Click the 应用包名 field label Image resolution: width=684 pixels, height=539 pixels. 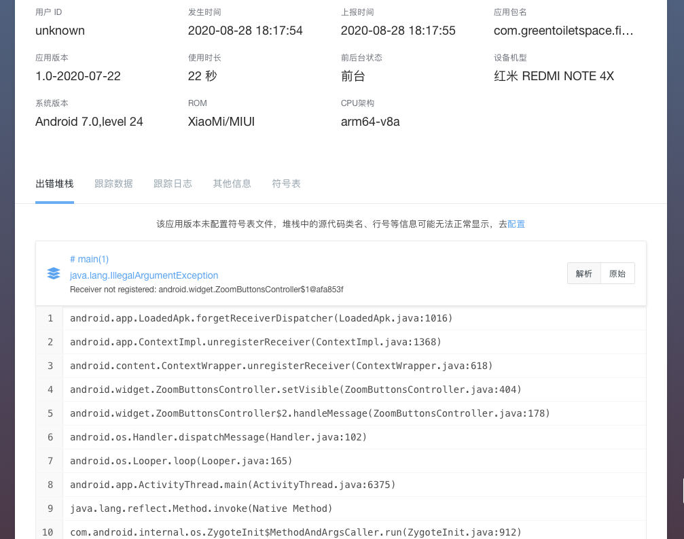click(510, 12)
